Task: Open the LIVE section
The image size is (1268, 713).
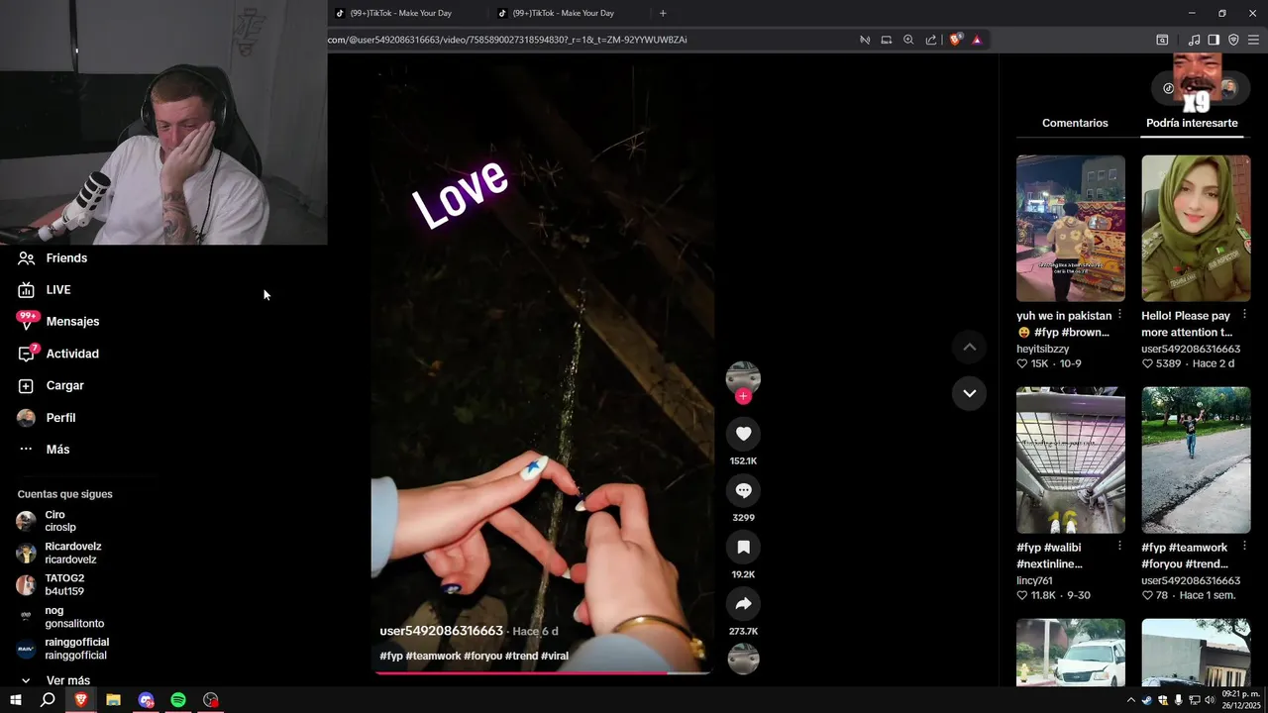Action: tap(45, 289)
